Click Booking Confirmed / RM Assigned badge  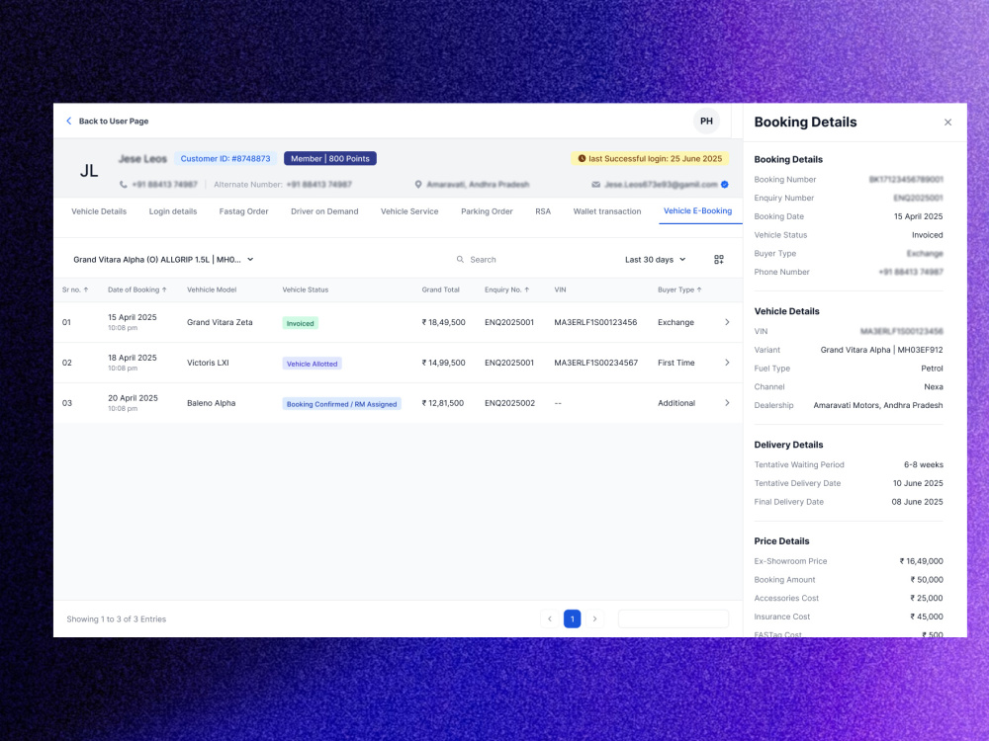pos(342,404)
